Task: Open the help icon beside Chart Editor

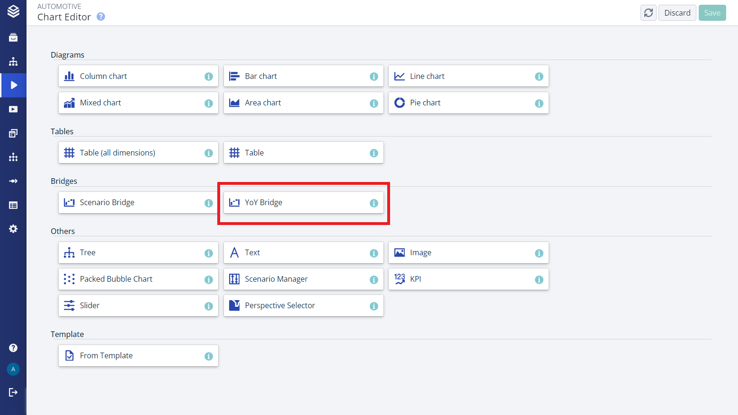Action: click(101, 17)
